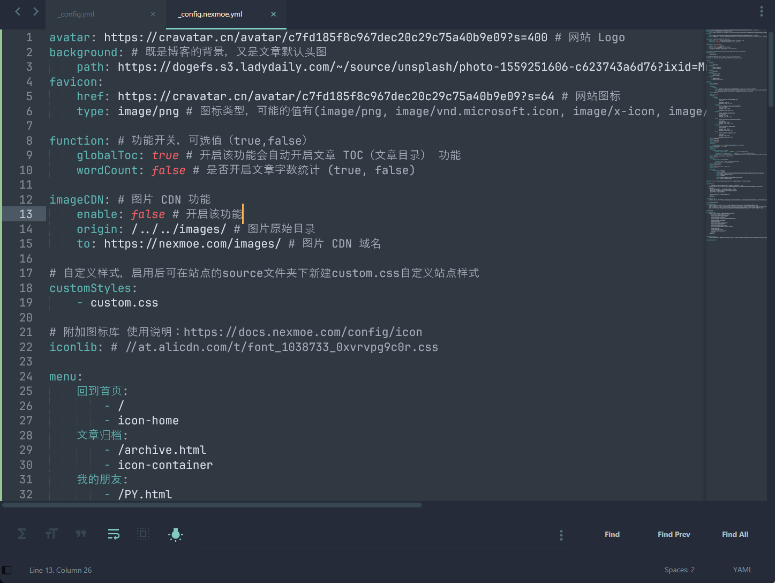Click the '回到首页' menu key
This screenshot has height=583, width=775.
[x=100, y=391]
